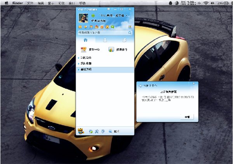233x164 pixels.
Task: Open the red-roofed house shortcut icon
Action: click(x=97, y=27)
